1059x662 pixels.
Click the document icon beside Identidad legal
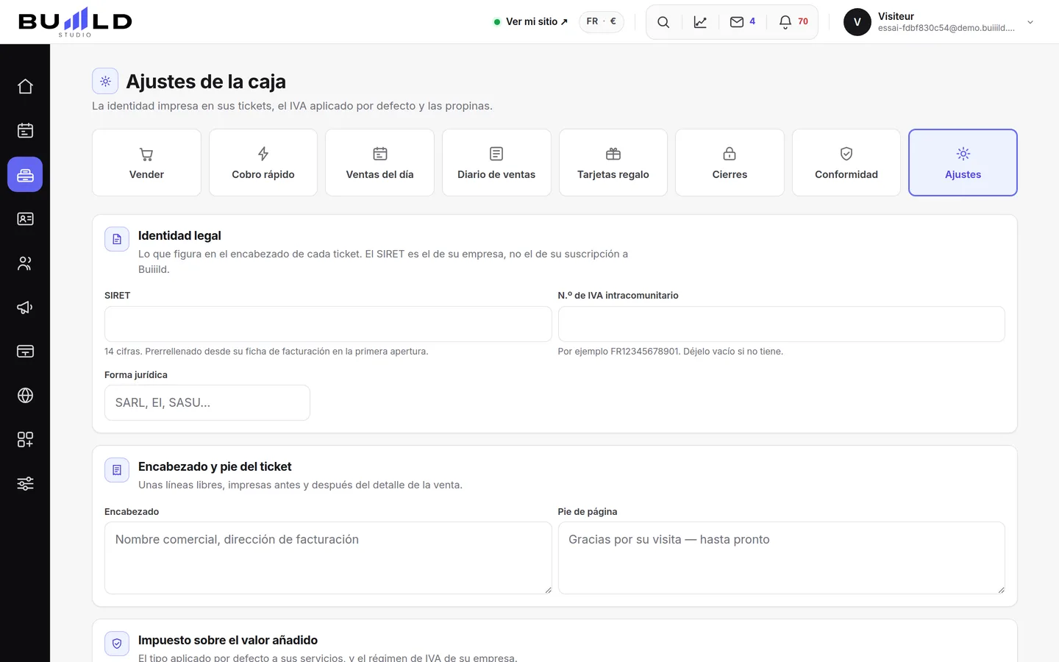pyautogui.click(x=117, y=239)
